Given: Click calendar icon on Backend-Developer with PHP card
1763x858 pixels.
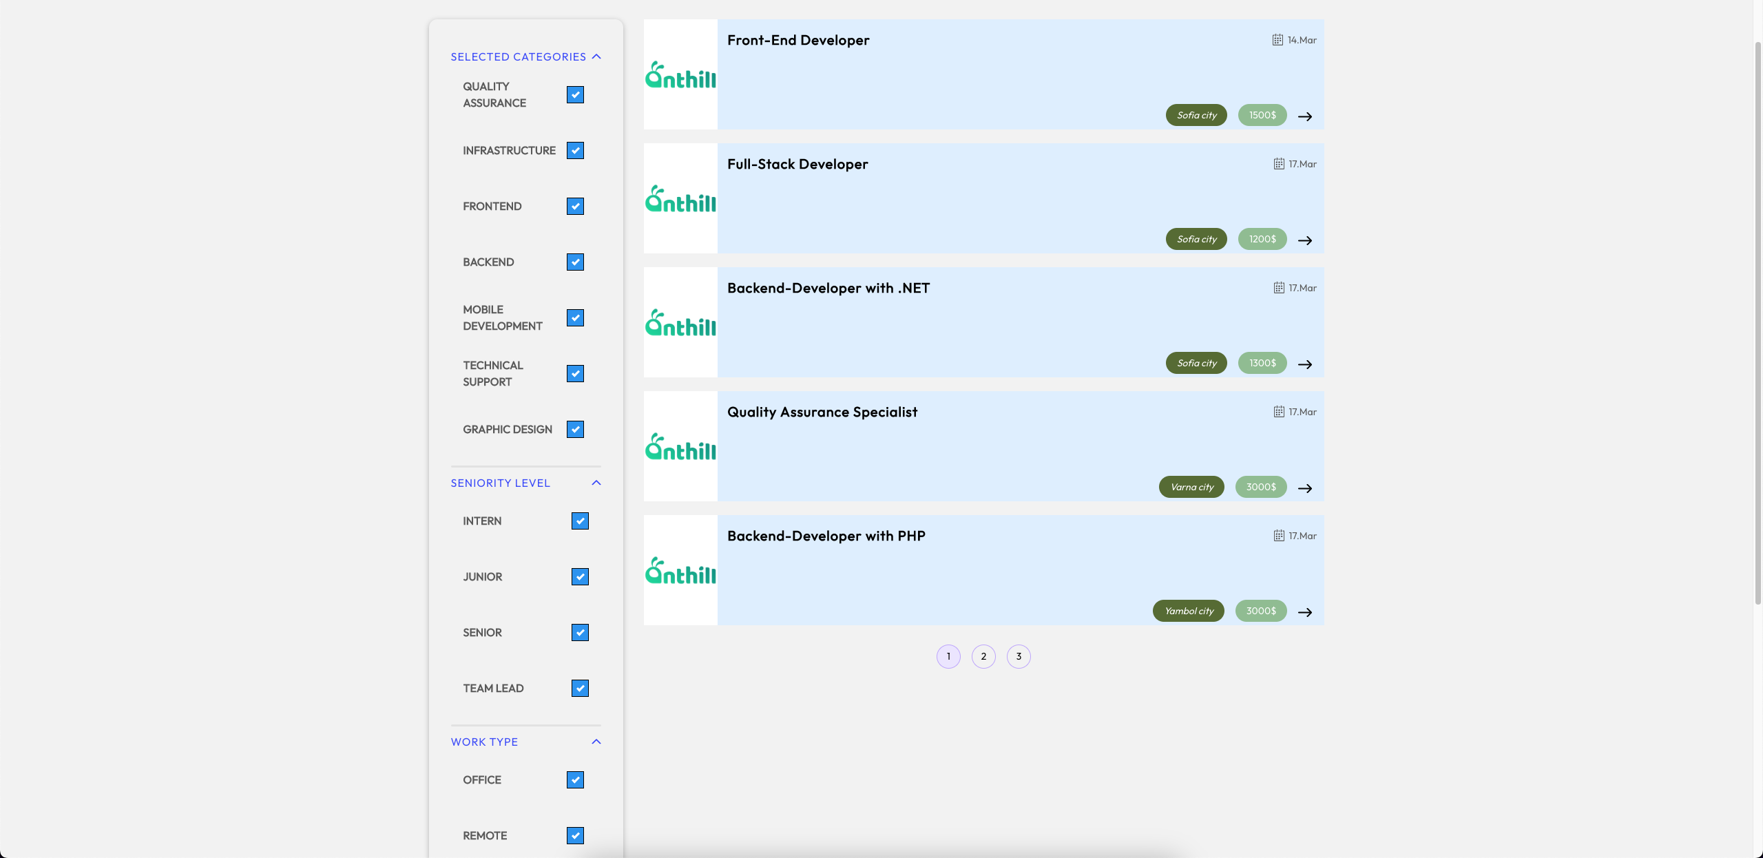Looking at the screenshot, I should (x=1279, y=536).
